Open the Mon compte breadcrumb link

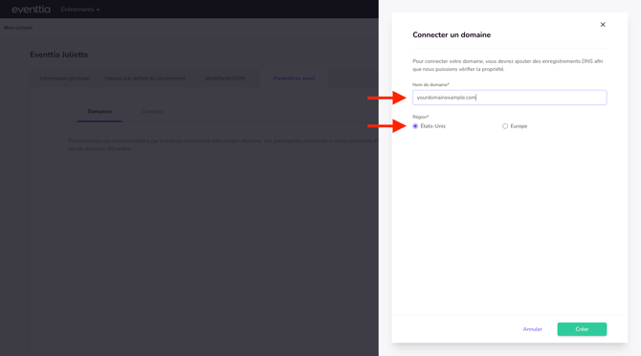point(18,28)
